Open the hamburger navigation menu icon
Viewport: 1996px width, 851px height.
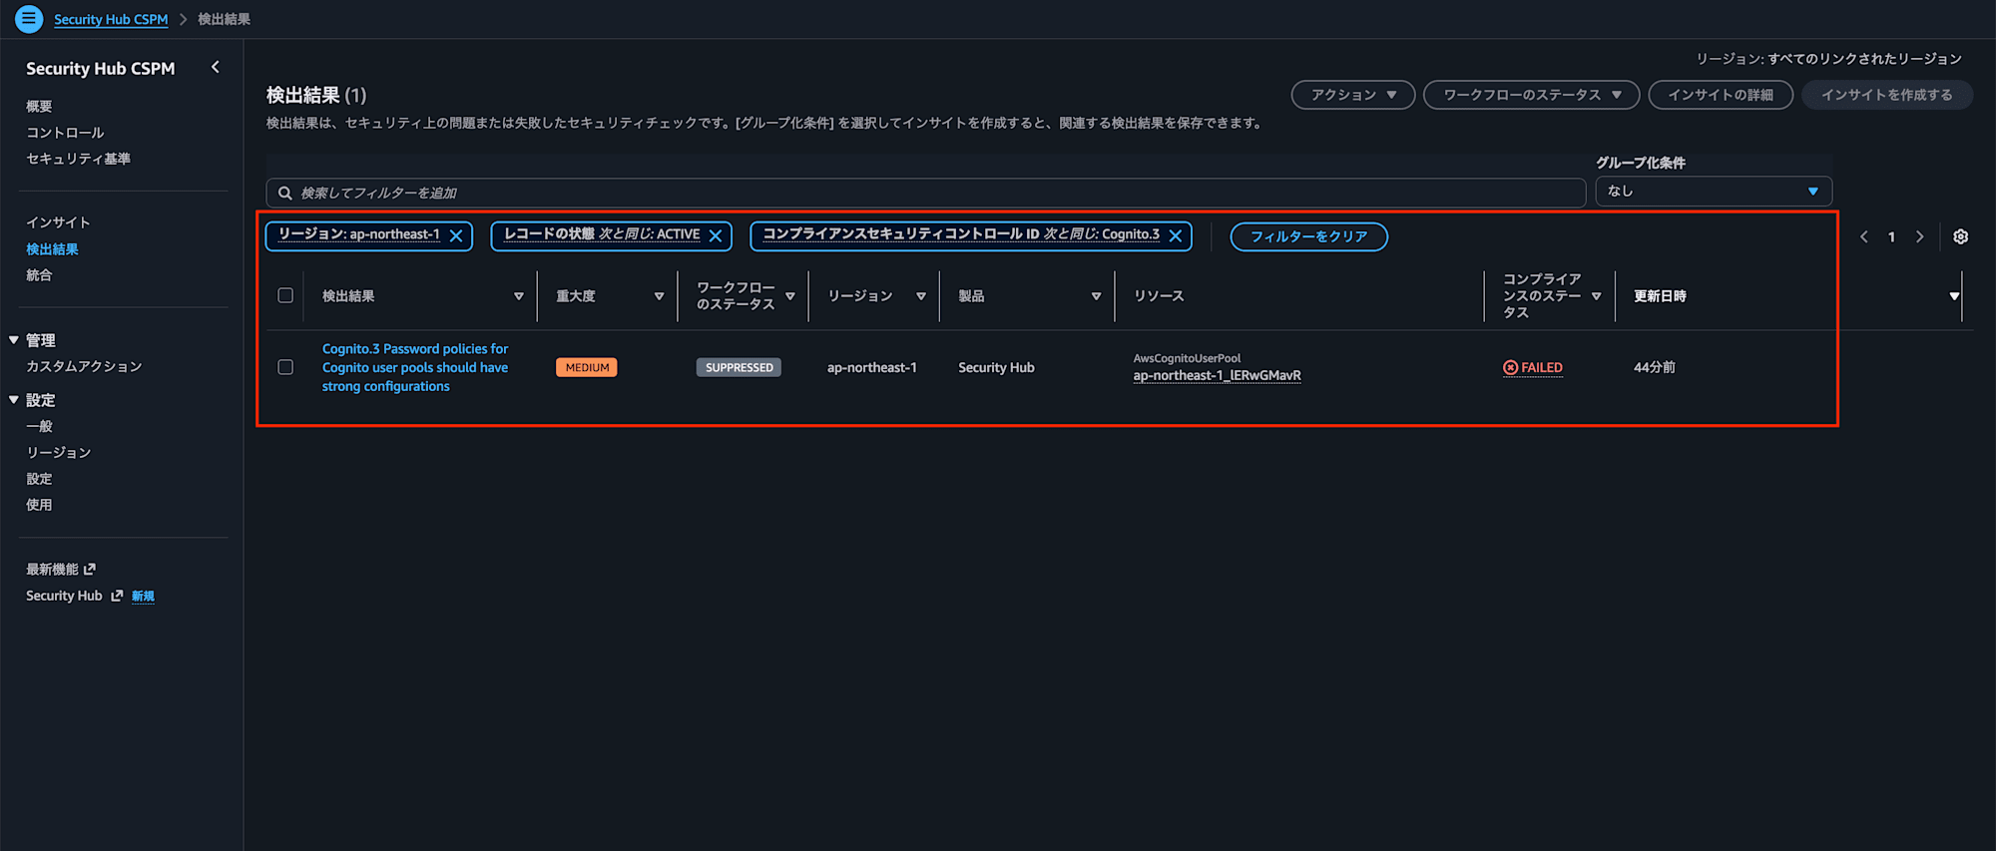click(x=29, y=18)
